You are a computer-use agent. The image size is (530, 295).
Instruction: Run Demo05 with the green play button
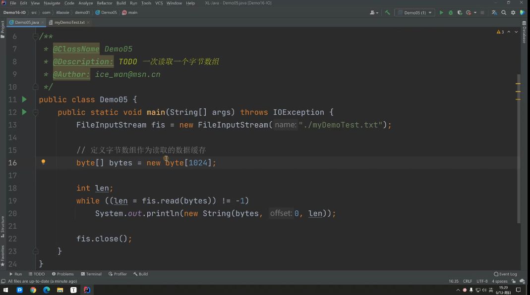coord(441,12)
